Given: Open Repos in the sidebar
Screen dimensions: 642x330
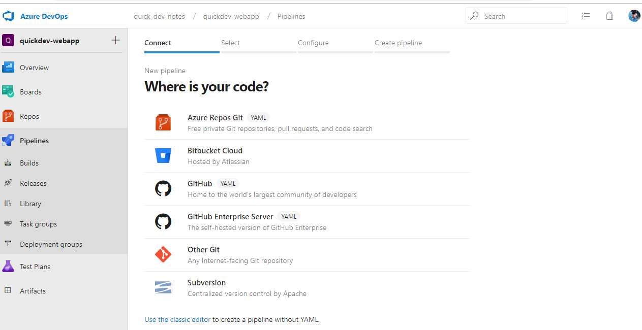Looking at the screenshot, I should click(x=64, y=116).
